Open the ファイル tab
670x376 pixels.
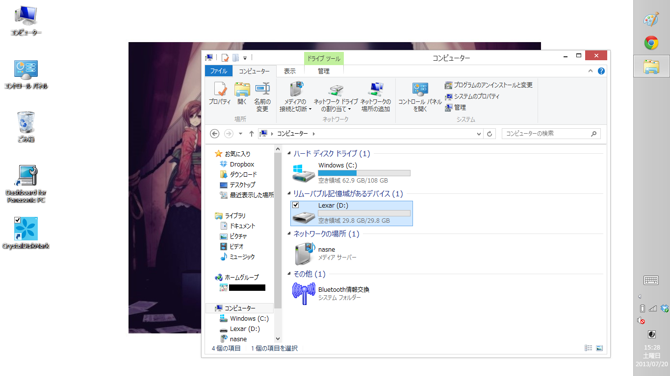[219, 71]
